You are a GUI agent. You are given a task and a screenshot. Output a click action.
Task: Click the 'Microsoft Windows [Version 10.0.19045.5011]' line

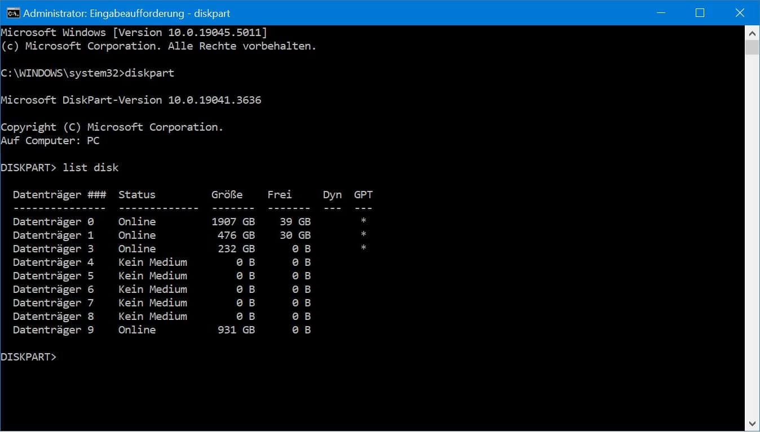click(134, 33)
